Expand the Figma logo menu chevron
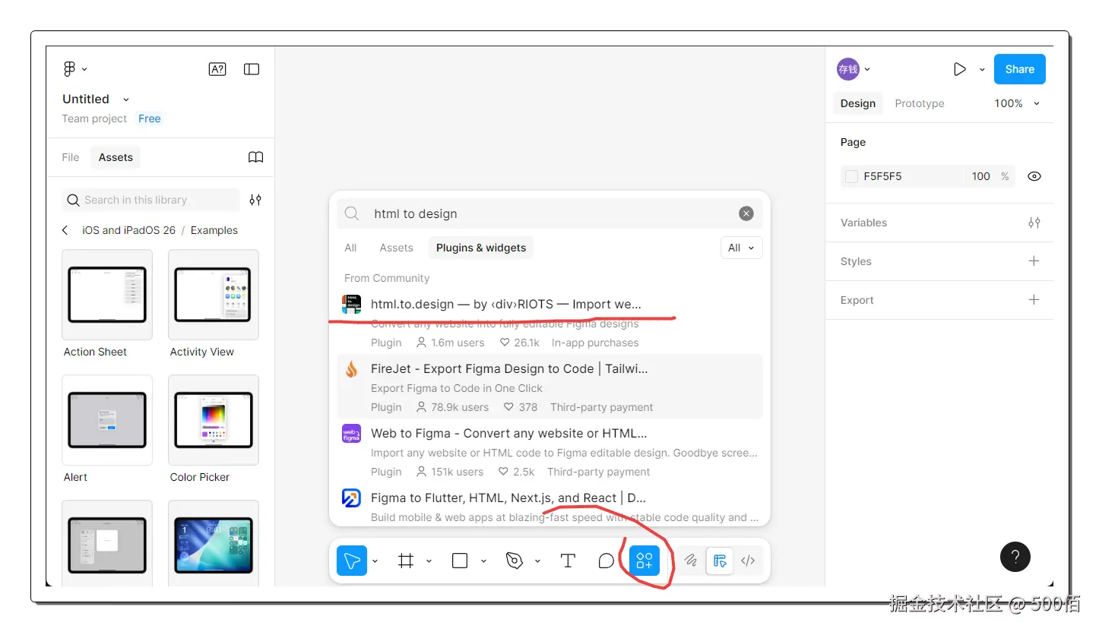Screen dimensions: 1099x632 click(84, 69)
